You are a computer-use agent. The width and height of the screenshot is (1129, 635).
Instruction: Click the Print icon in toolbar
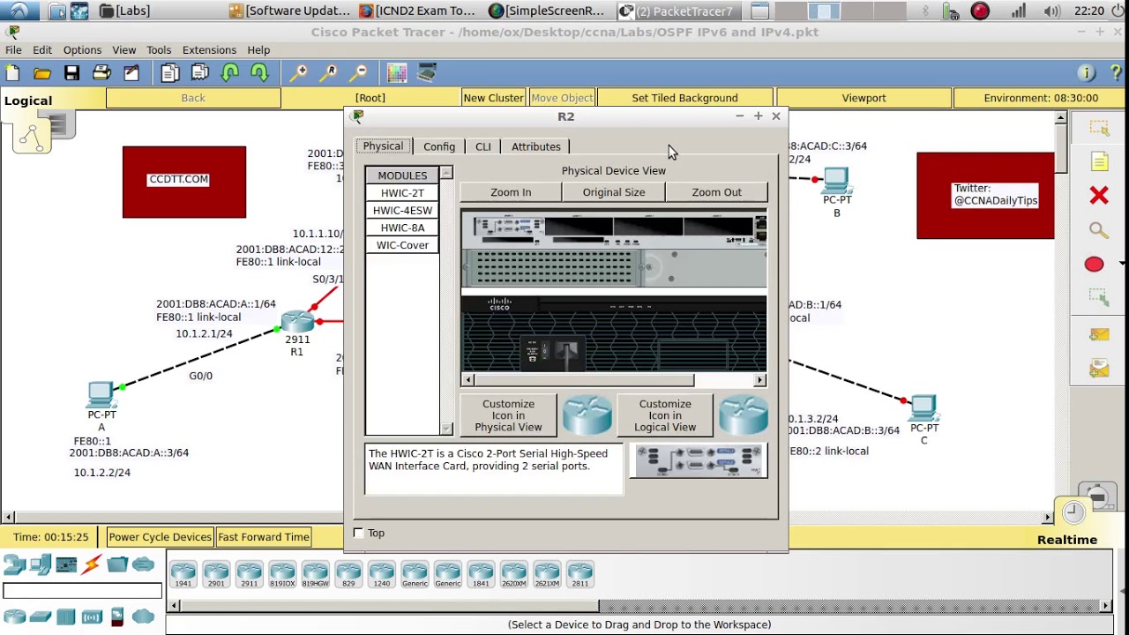pyautogui.click(x=101, y=73)
